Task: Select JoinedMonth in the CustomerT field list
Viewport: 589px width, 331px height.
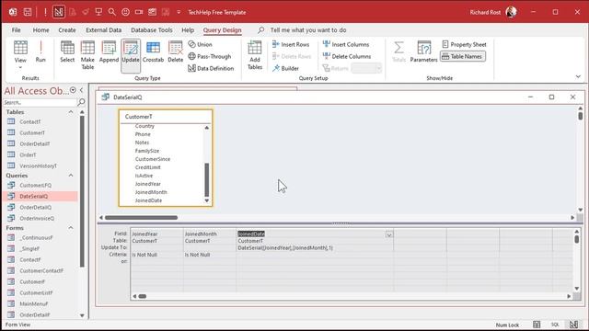Action: (151, 192)
